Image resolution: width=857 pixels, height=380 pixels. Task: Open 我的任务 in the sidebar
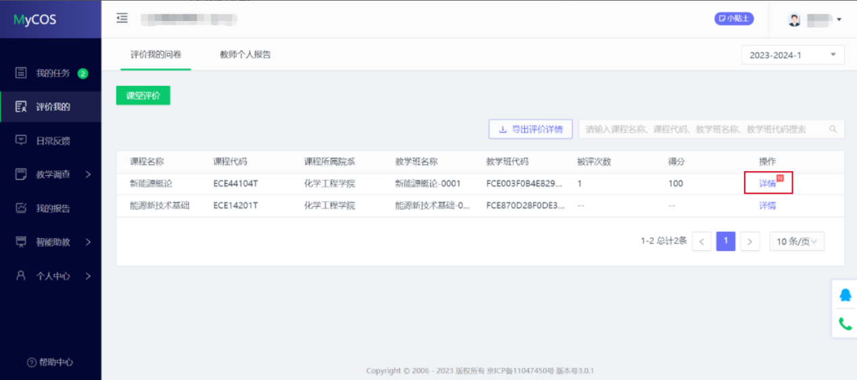point(52,73)
